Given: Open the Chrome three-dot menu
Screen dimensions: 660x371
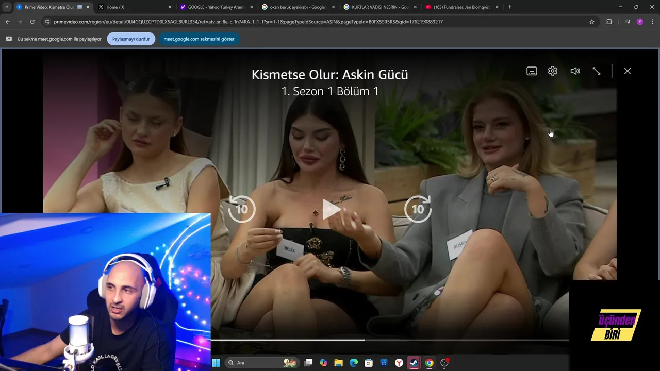Looking at the screenshot, I should point(652,22).
